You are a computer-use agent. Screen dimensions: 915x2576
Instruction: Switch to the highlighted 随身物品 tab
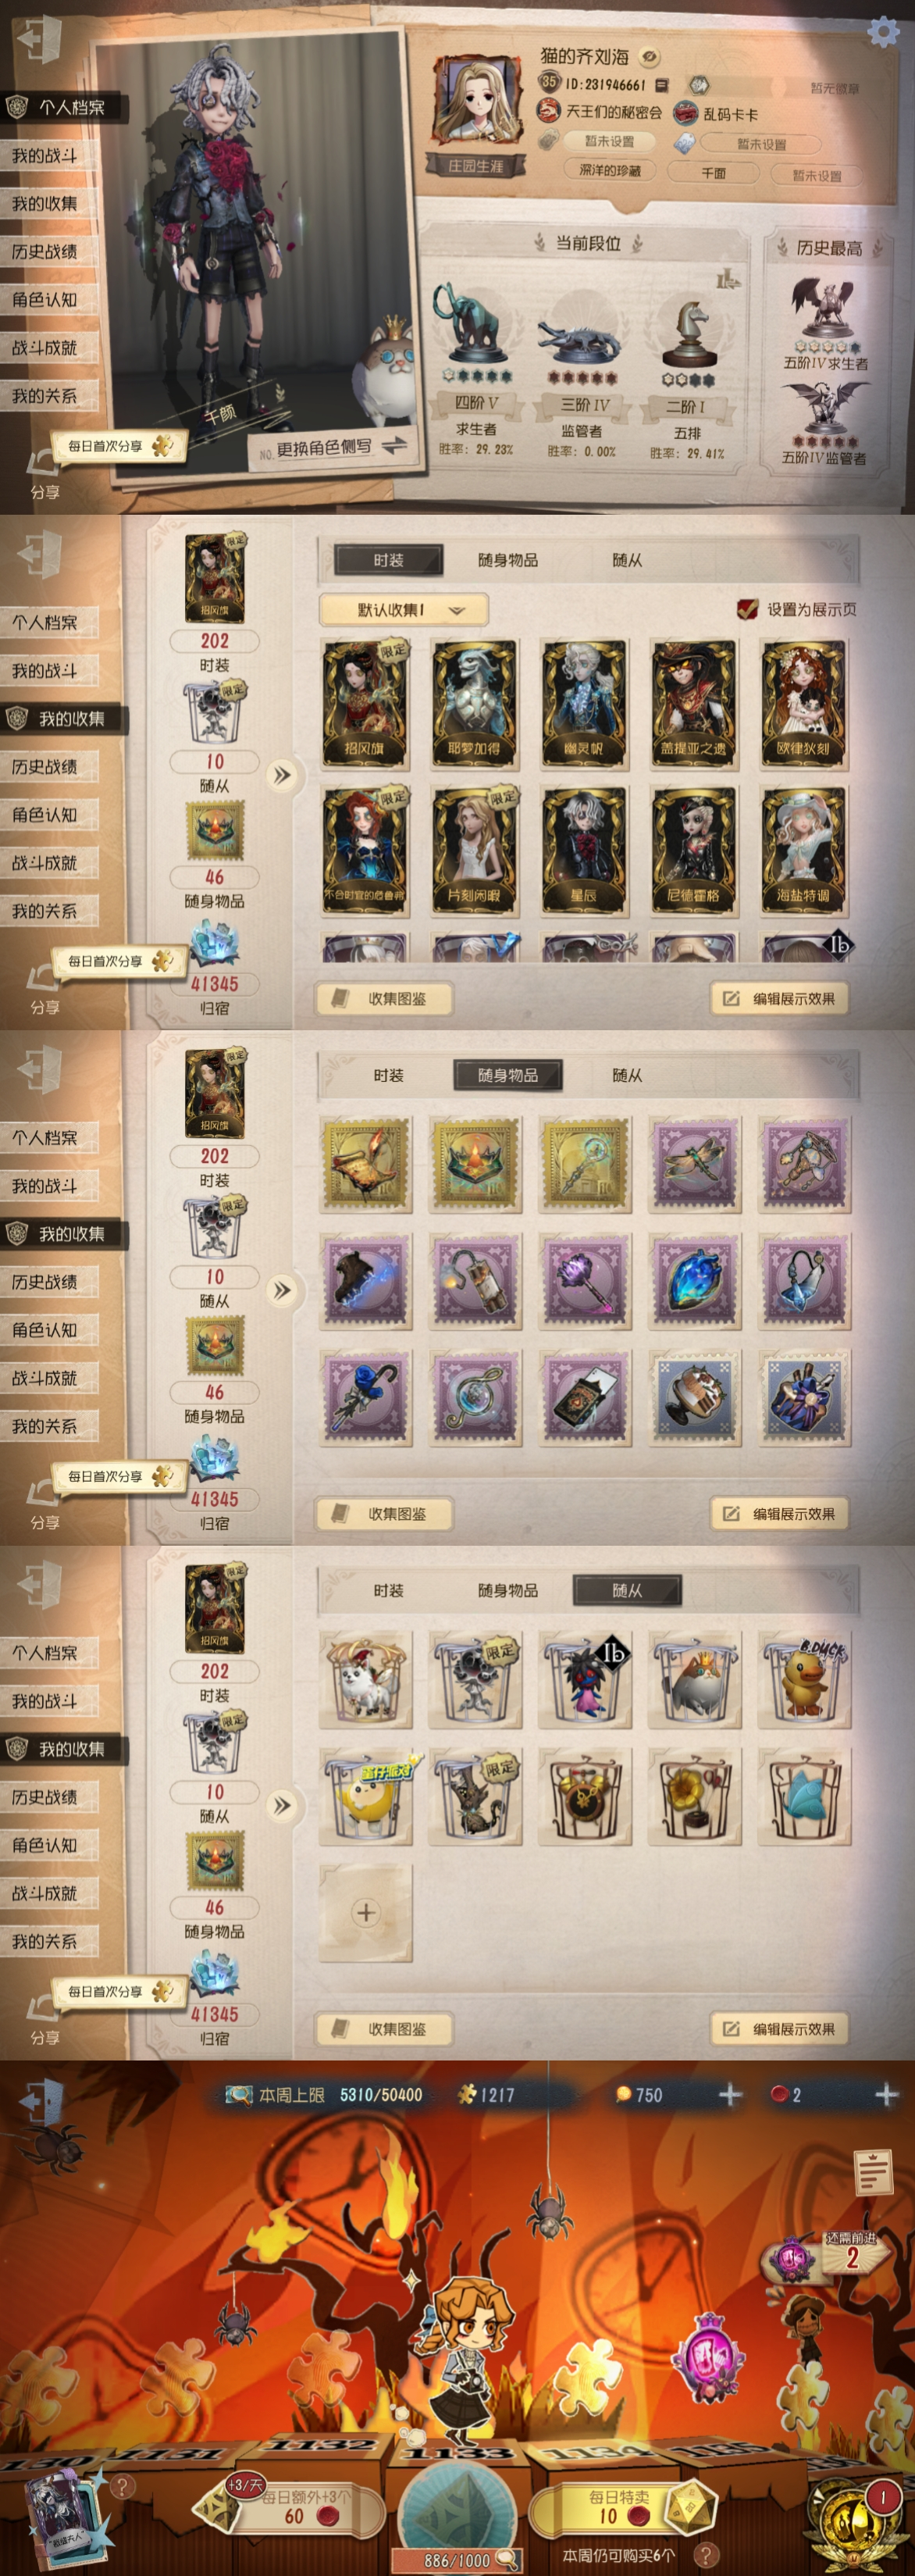[507, 1075]
